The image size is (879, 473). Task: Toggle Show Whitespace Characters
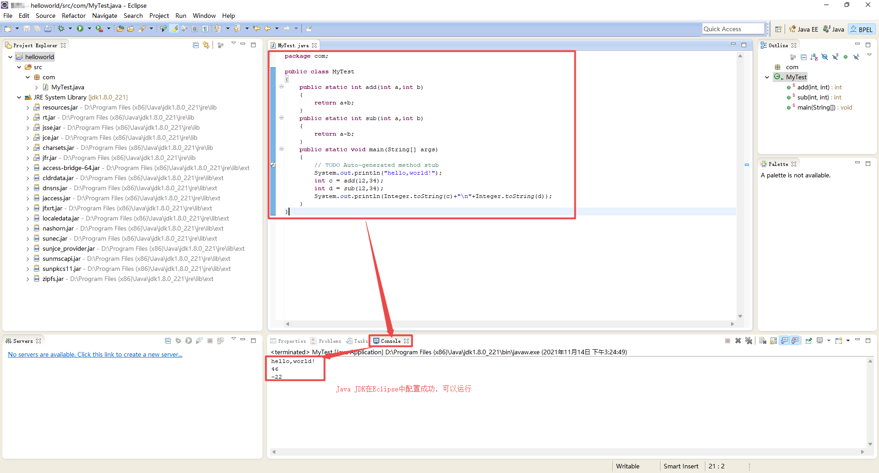pos(205,28)
